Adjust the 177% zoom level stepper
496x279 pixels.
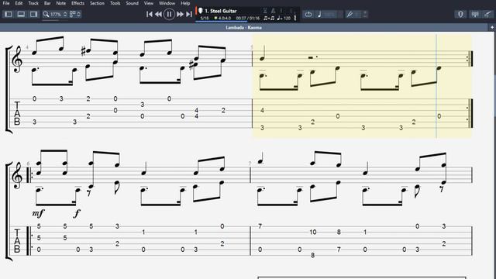[65, 14]
